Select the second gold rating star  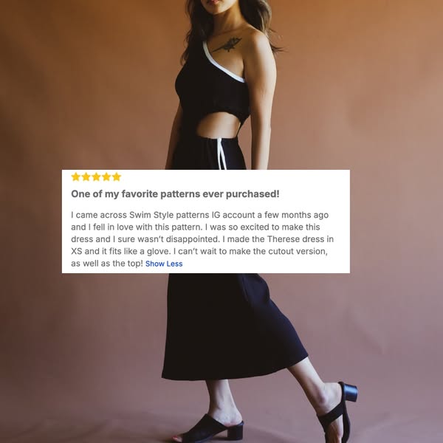[86, 177]
